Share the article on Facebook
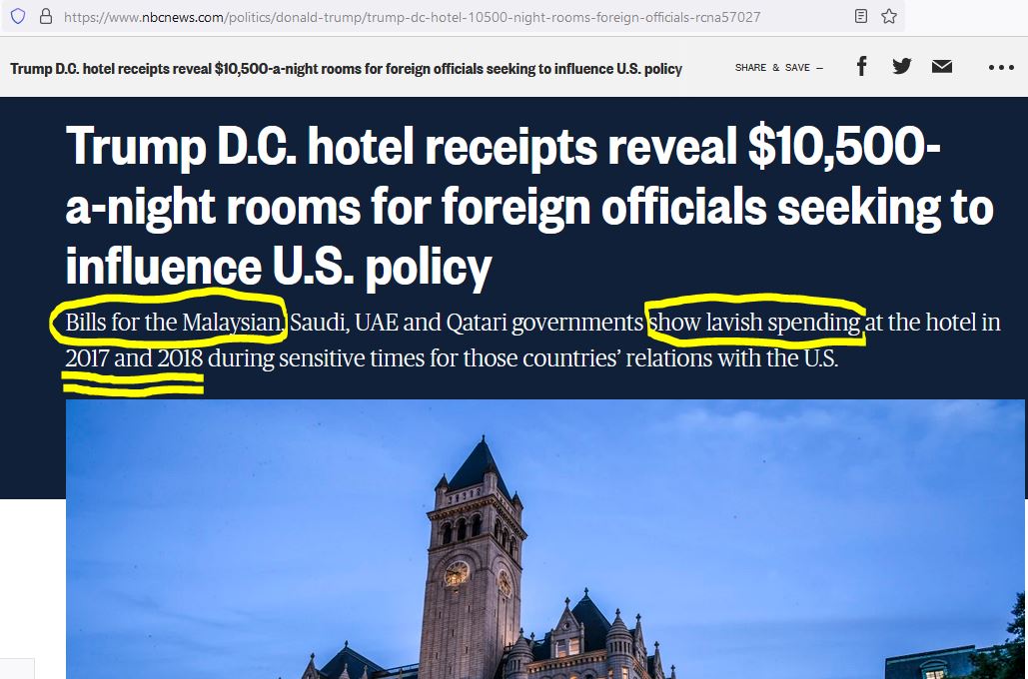This screenshot has width=1028, height=679. click(x=862, y=66)
